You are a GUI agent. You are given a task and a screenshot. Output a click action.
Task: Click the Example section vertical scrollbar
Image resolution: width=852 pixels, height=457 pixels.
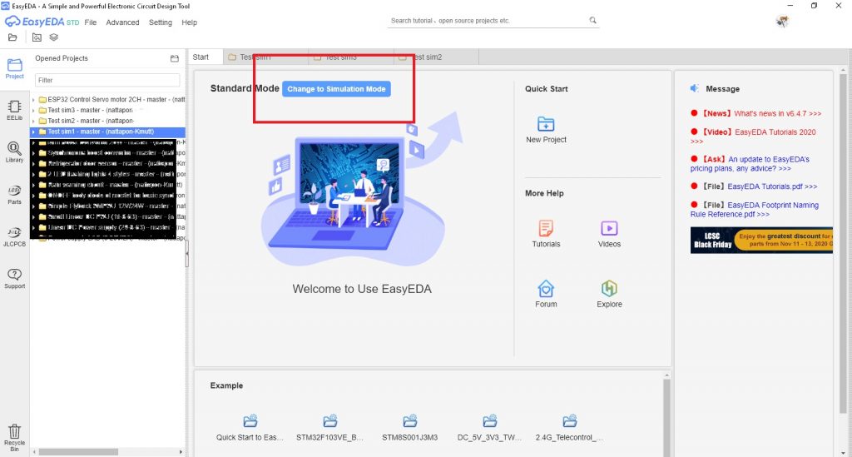pos(666,419)
